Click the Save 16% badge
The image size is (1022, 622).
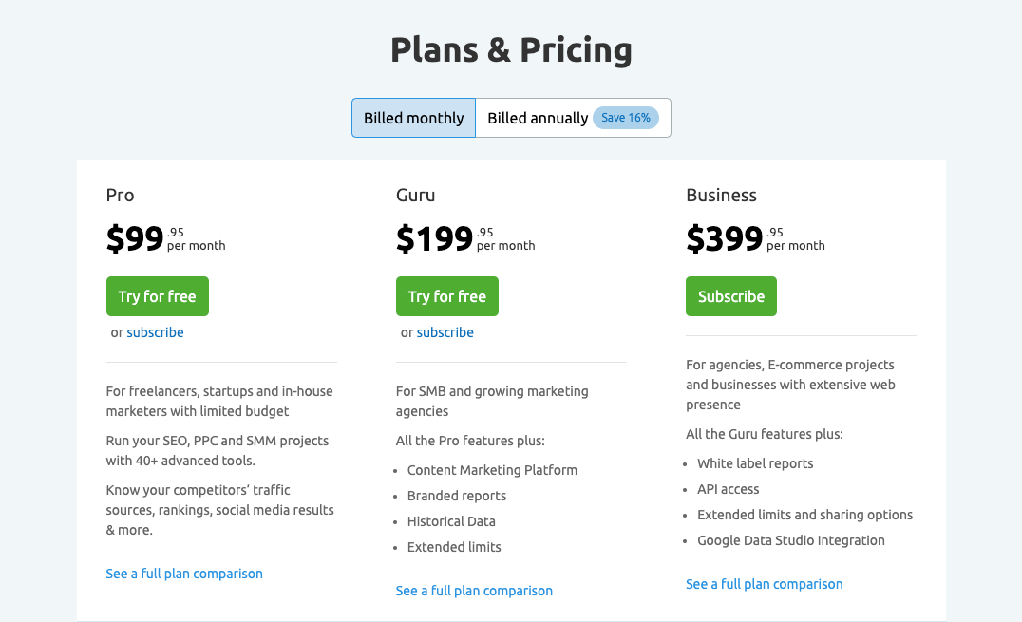click(x=626, y=118)
